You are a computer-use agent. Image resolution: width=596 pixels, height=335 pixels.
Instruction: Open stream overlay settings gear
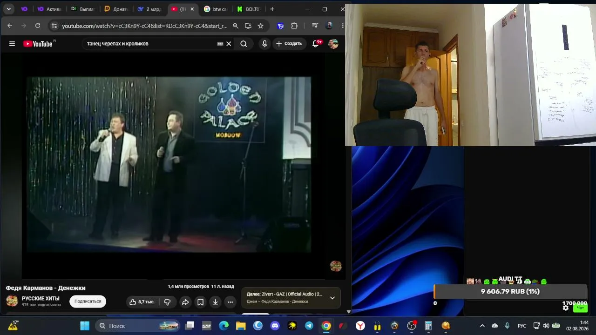[566, 308]
